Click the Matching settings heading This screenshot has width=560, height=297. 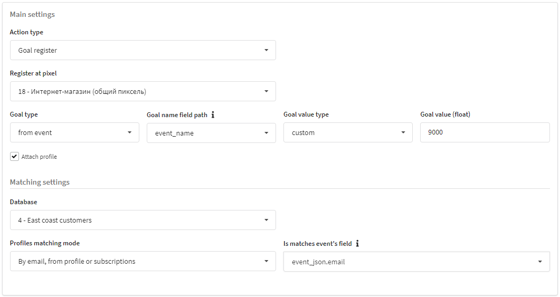(x=40, y=182)
